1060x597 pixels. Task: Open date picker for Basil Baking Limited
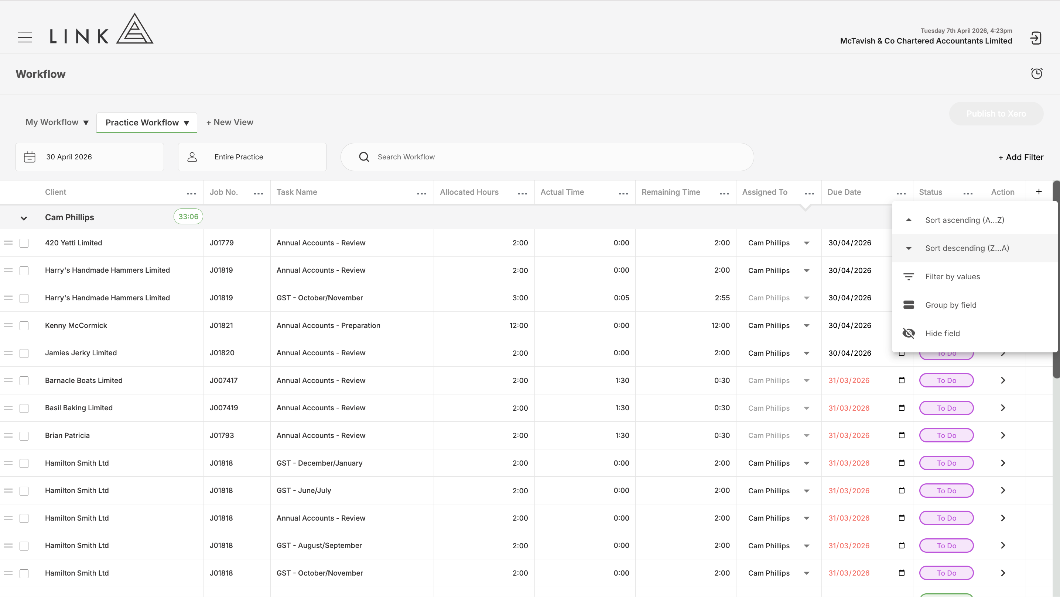[902, 408]
